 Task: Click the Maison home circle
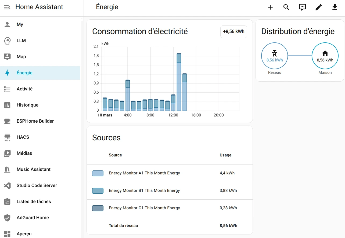point(325,56)
